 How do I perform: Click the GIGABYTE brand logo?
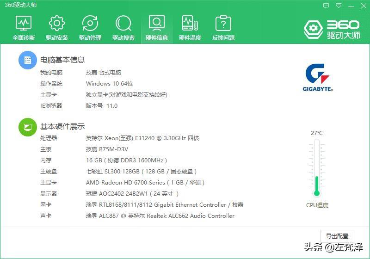[x=318, y=77]
